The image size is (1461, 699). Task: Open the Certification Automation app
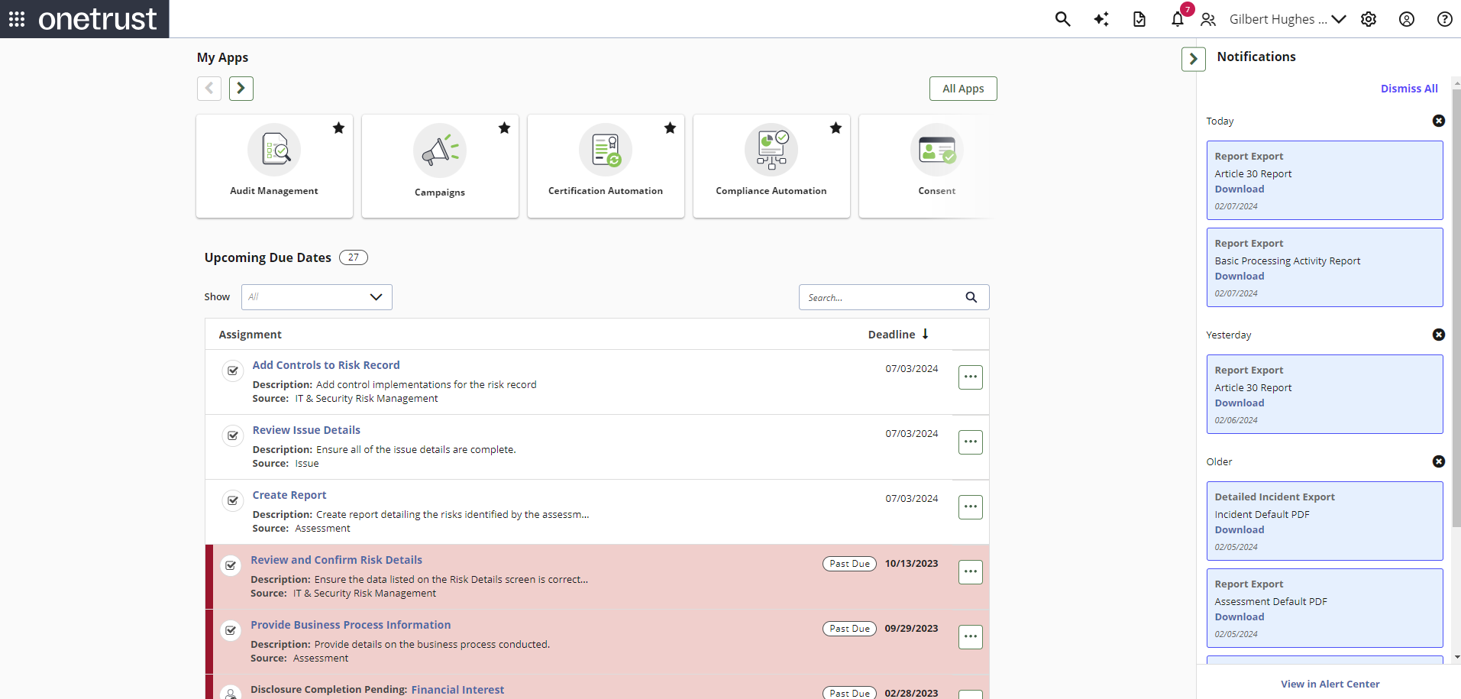606,166
